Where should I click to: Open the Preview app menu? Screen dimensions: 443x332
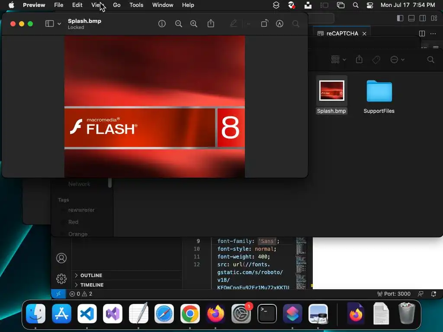click(x=34, y=5)
